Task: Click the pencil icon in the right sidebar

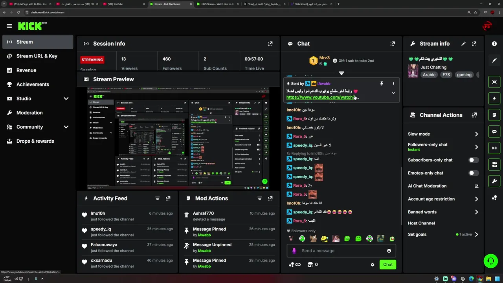Action: click(x=494, y=60)
